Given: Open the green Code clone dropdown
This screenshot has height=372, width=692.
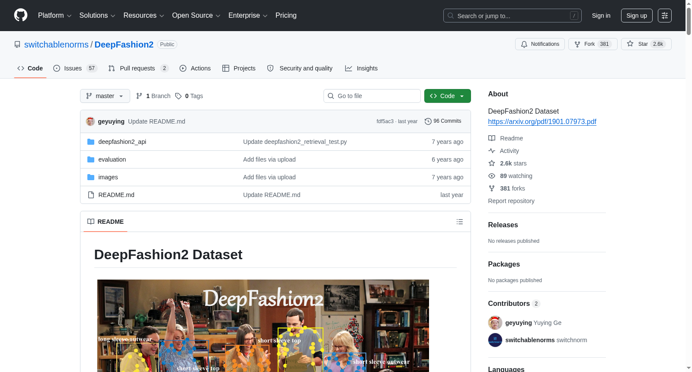Looking at the screenshot, I should (x=448, y=96).
